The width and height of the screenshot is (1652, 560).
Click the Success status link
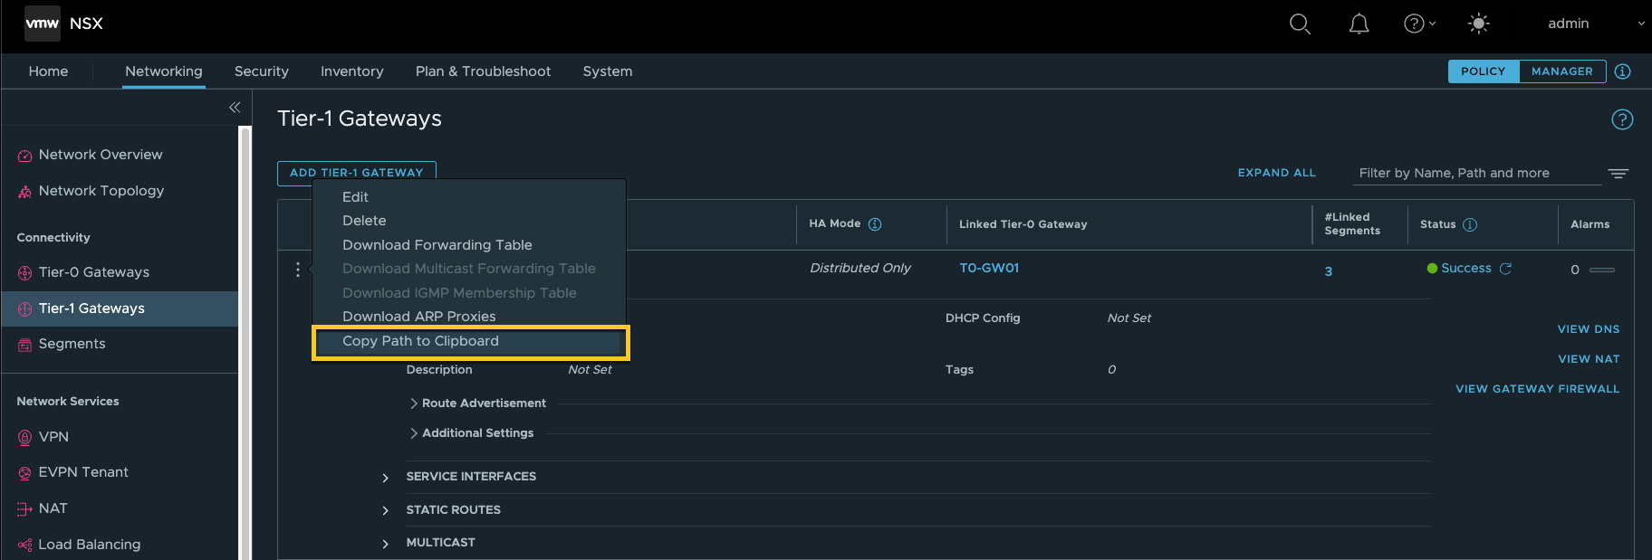(x=1466, y=269)
